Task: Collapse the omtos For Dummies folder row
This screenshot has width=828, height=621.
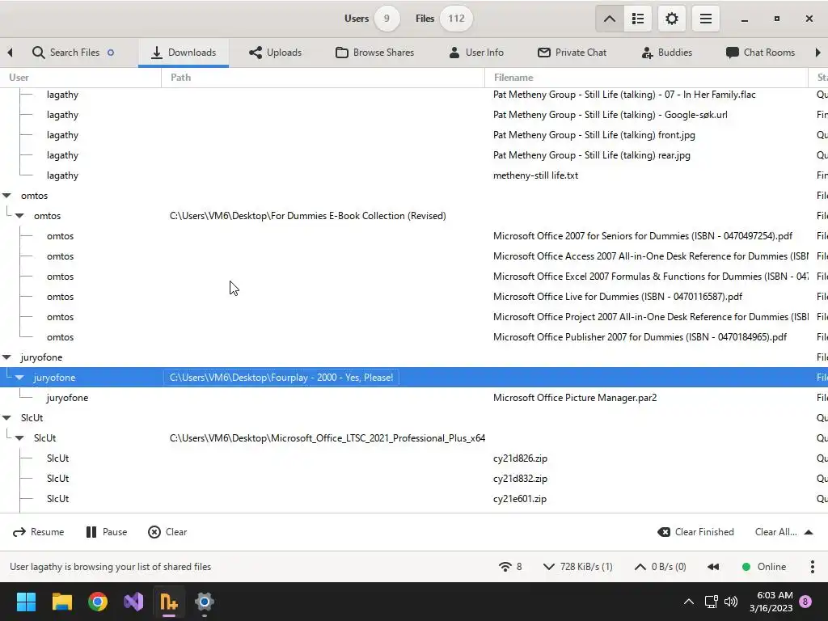Action: click(19, 215)
